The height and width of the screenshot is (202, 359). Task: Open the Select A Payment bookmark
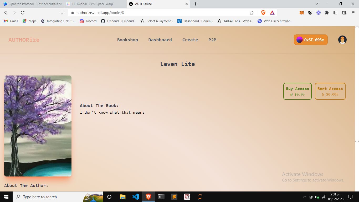coord(157,21)
